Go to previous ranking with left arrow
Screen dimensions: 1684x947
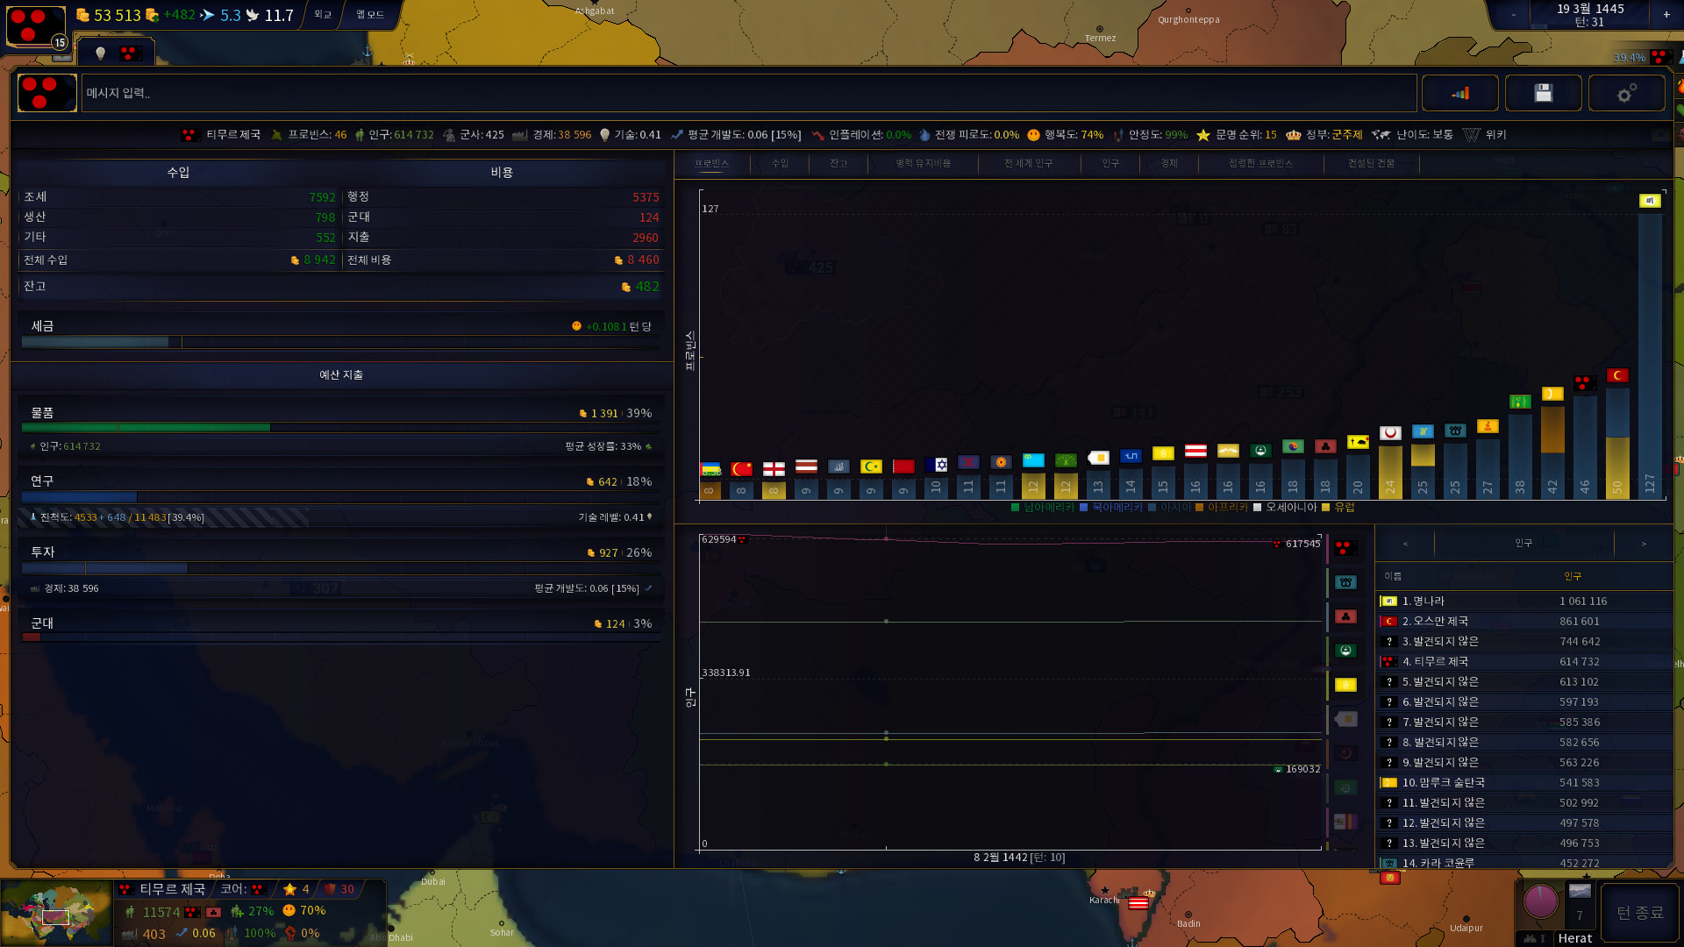coord(1405,544)
